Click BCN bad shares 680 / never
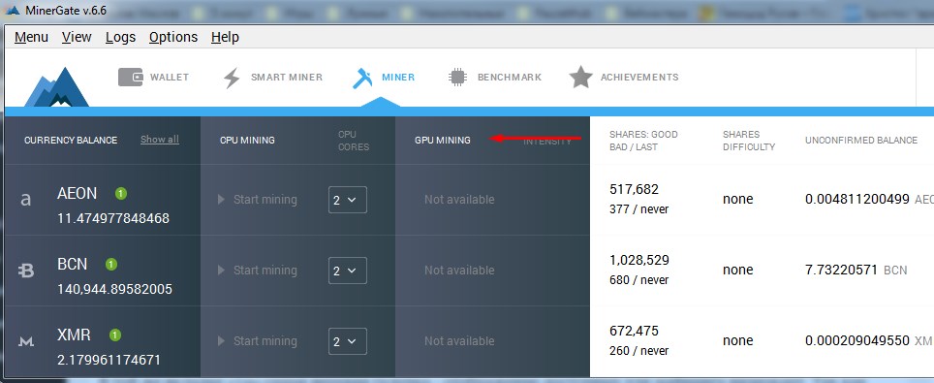 point(639,280)
